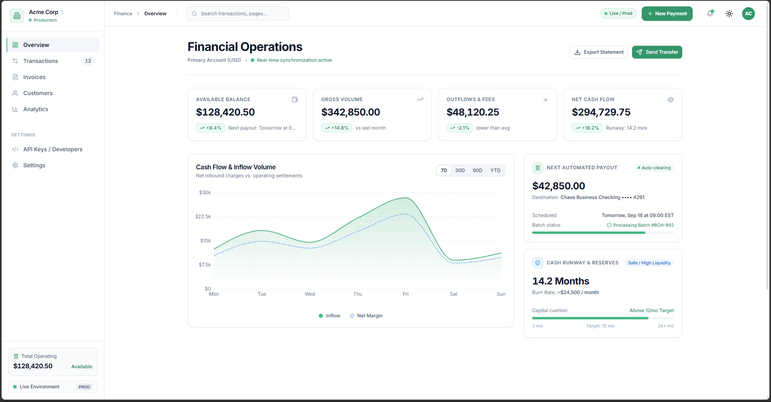Open the notifications bell icon
Image resolution: width=771 pixels, height=402 pixels.
[x=710, y=14]
